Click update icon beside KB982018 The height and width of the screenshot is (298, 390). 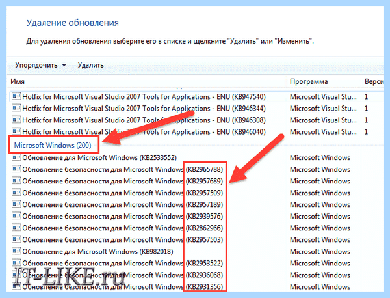[x=16, y=251]
